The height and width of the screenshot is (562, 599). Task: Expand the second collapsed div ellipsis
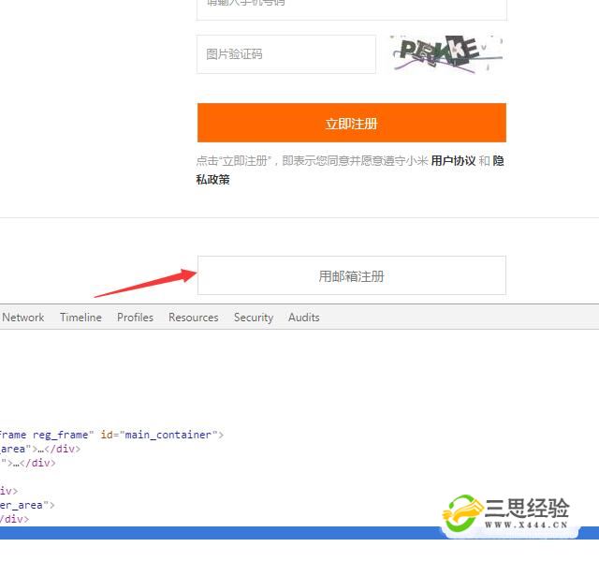coord(18,463)
